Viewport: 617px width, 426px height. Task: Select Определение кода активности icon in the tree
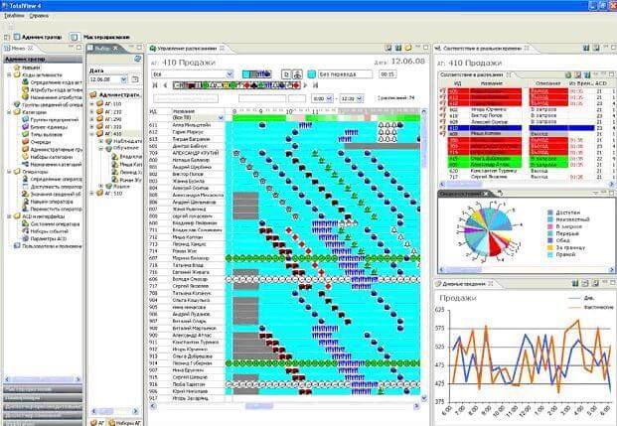click(25, 82)
